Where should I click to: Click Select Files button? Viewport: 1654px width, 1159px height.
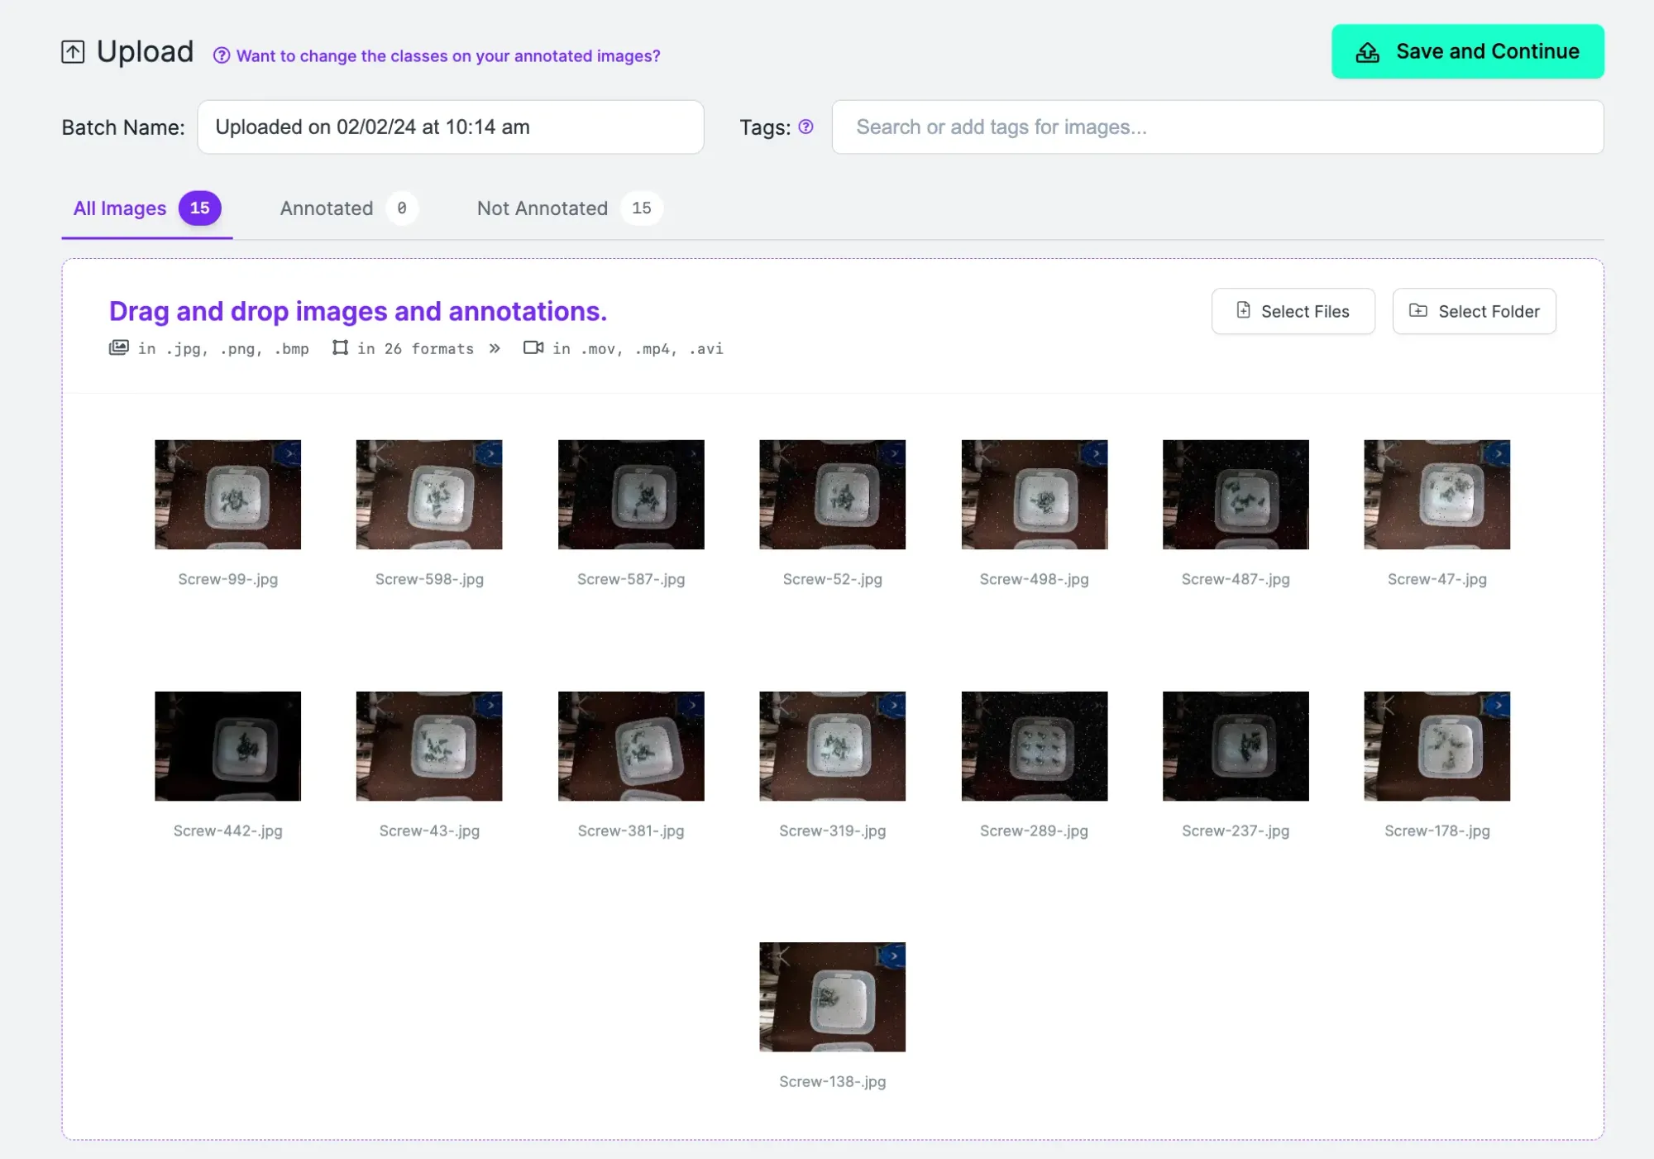(x=1293, y=311)
